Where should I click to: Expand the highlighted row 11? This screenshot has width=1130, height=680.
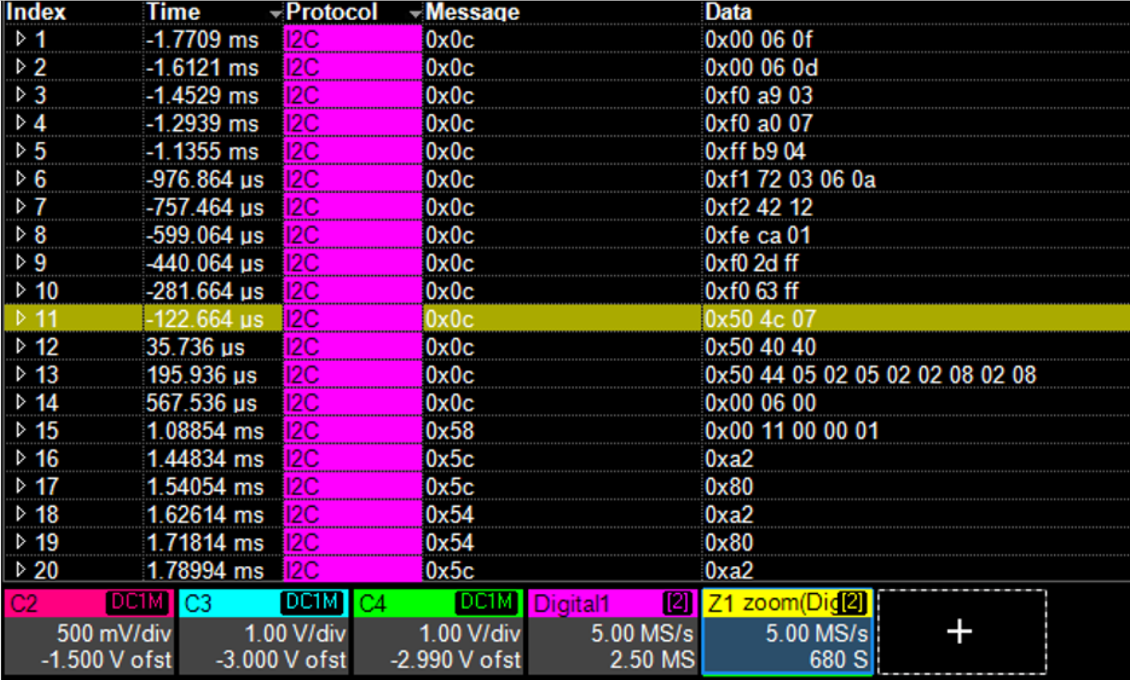click(20, 318)
